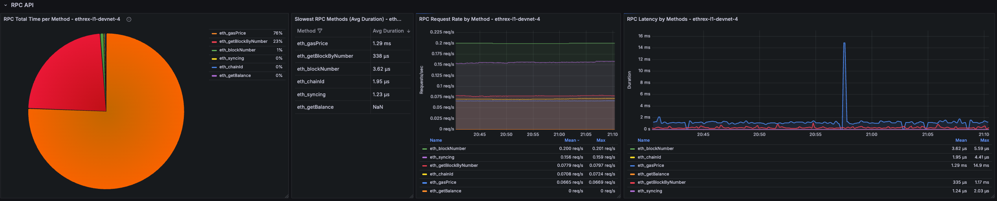Click the 338 µs duration cell
This screenshot has width=997, height=201.
click(390, 56)
